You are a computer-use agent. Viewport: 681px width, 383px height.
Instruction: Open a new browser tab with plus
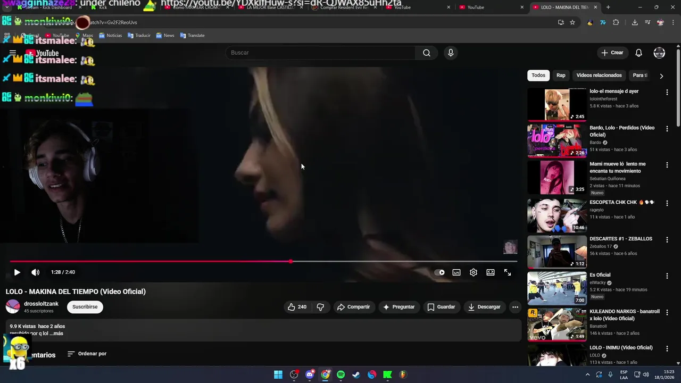608,7
